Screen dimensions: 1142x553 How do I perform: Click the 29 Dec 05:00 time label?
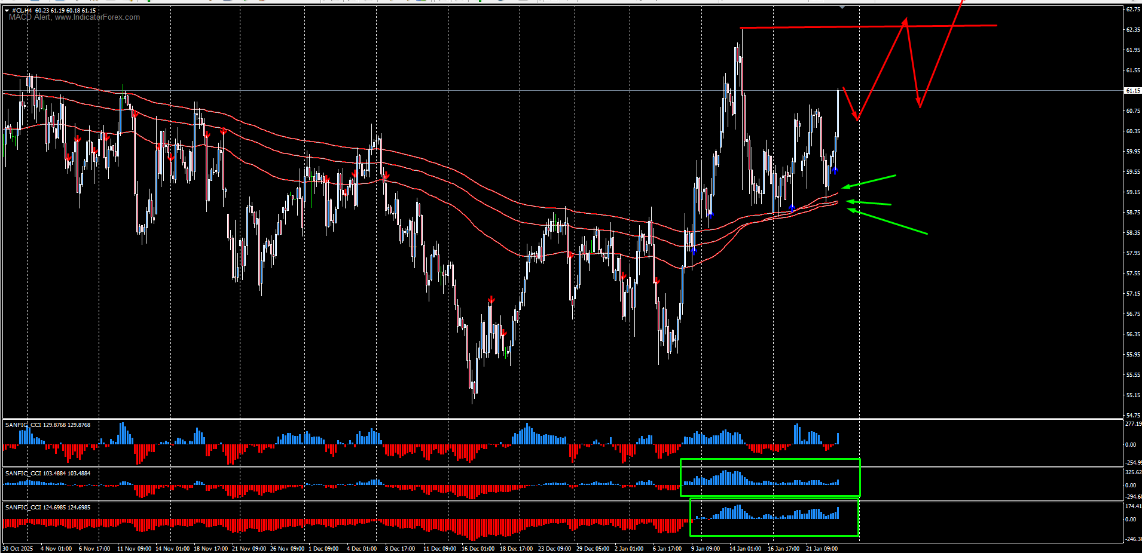point(593,549)
